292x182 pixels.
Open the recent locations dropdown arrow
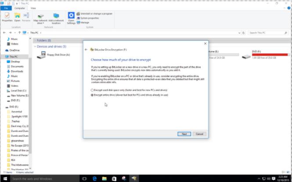tap(15, 33)
